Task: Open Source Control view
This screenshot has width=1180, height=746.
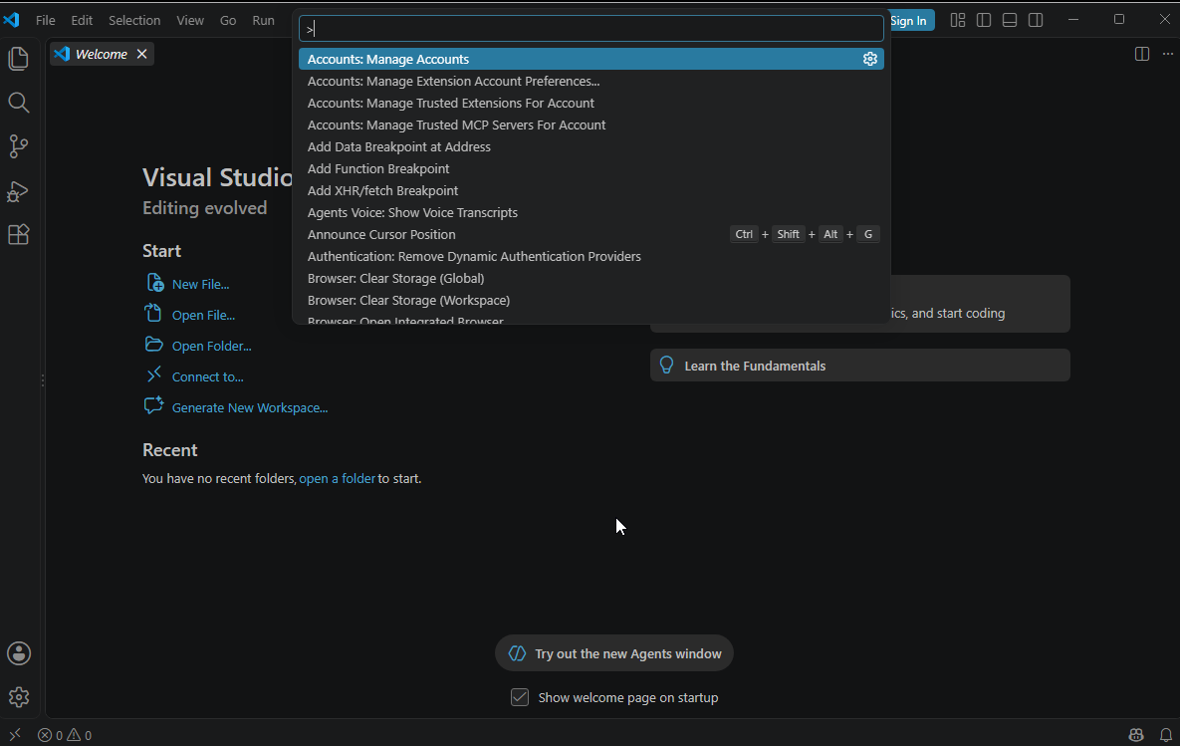Action: 19,146
